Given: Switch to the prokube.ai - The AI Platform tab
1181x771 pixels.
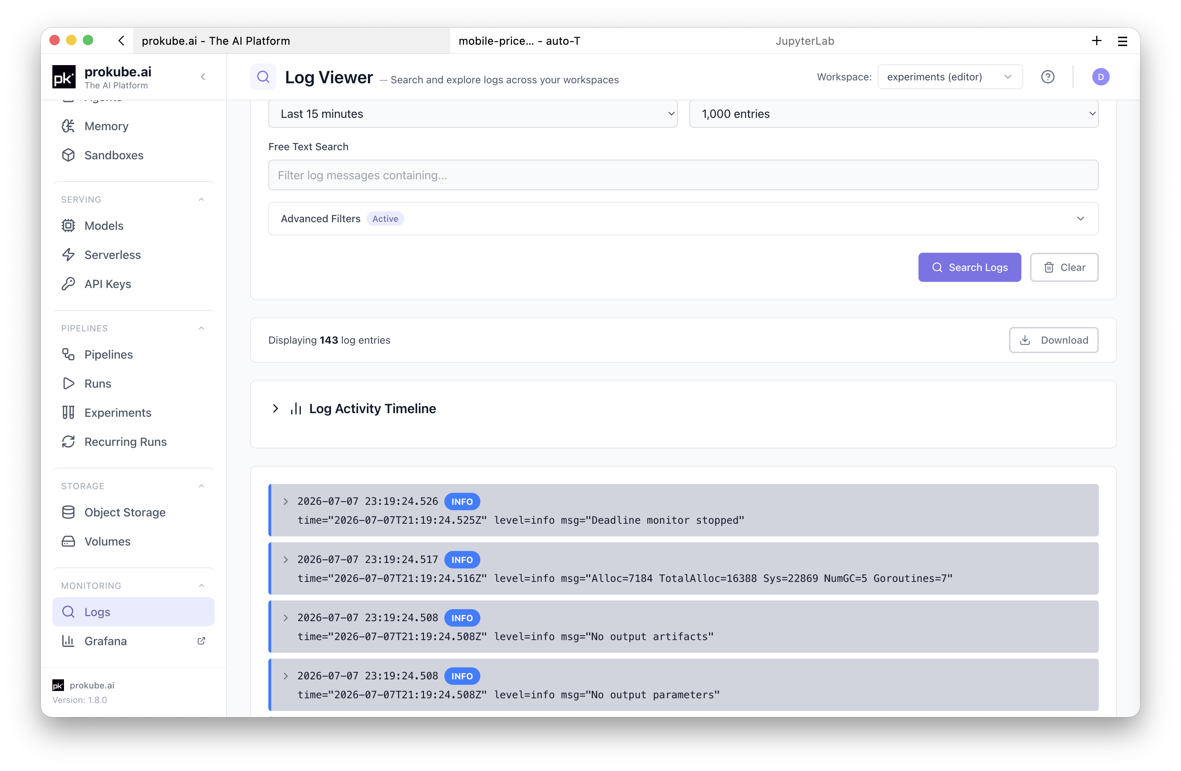Looking at the screenshot, I should [x=291, y=41].
